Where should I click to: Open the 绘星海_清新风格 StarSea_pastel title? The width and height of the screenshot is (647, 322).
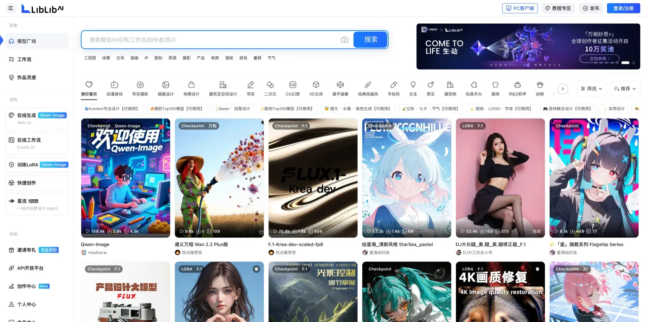pyautogui.click(x=397, y=244)
